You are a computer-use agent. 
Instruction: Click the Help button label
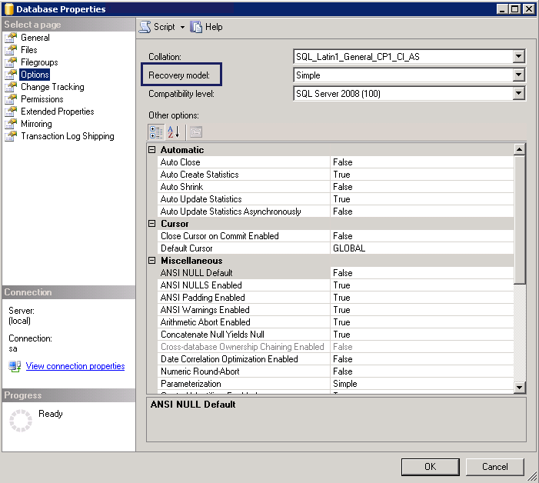[214, 27]
